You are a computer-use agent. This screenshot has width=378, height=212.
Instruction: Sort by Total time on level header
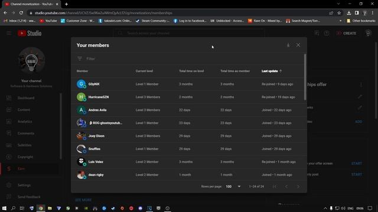click(x=191, y=71)
